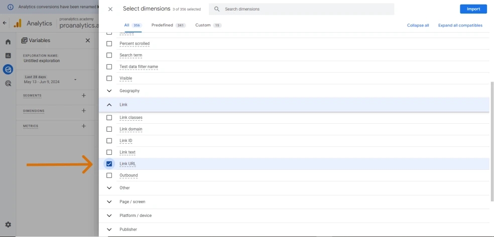The height and width of the screenshot is (237, 494).
Task: Click the Google Analytics logo
Action: tap(18, 23)
